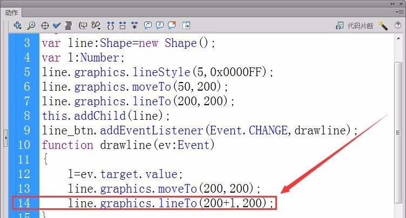Open the debug options stethoscope icon
Image resolution: width=406 pixels, height=218 pixels.
coord(96,26)
